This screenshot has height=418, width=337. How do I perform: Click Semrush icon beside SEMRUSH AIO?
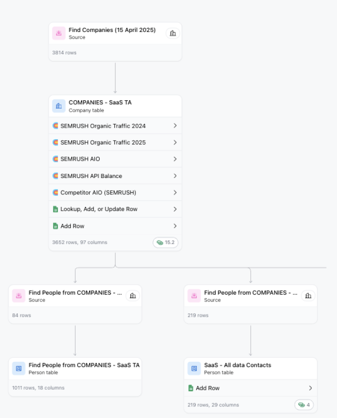point(56,159)
